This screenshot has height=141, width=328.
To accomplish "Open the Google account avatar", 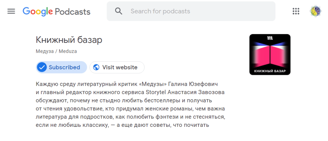I will tap(316, 11).
